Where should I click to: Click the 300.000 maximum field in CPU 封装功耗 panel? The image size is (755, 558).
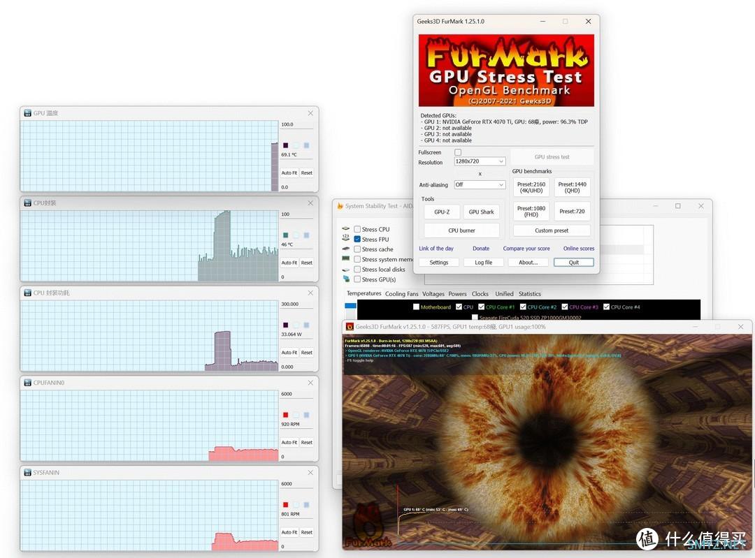click(296, 304)
